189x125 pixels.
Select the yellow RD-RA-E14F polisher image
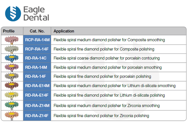12,96
